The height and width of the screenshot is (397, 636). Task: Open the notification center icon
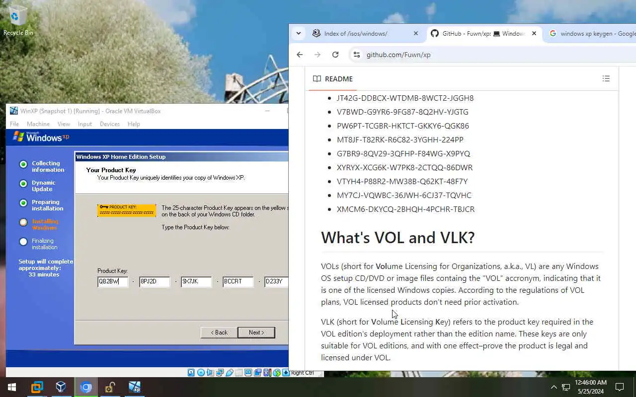pyautogui.click(x=620, y=387)
